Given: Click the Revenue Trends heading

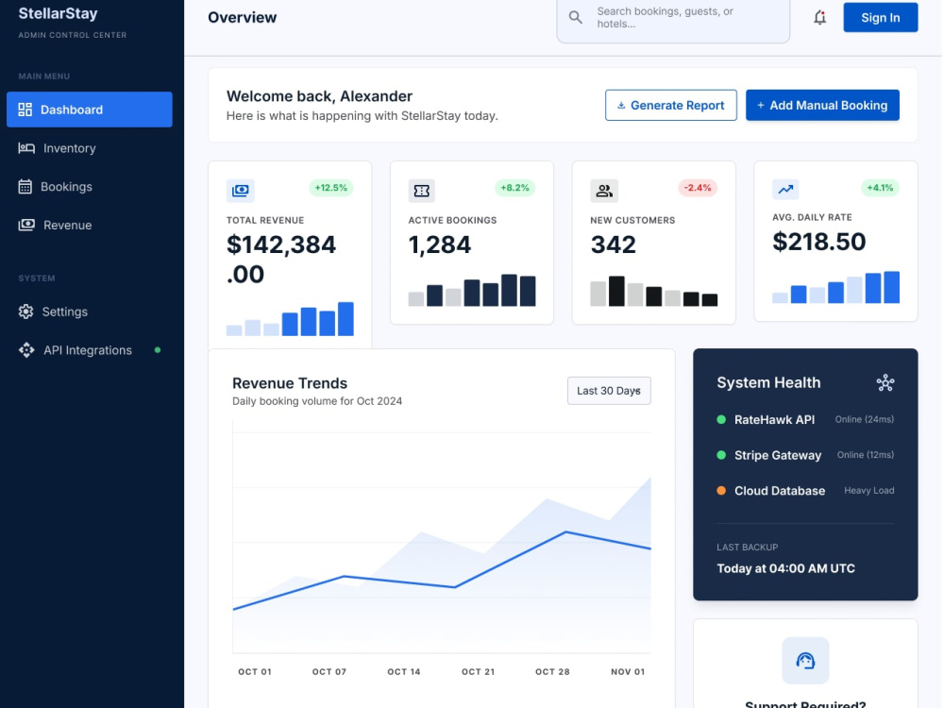Looking at the screenshot, I should tap(290, 383).
